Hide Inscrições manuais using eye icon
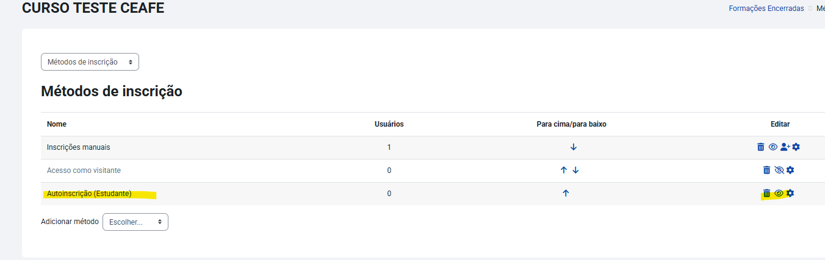Screen dimensions: 825x260 tap(773, 147)
